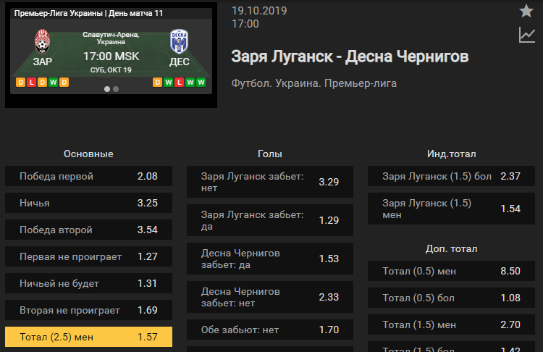This screenshot has width=543, height=352.
Task: Click red L form badge under ЗАР
Action: pos(32,83)
